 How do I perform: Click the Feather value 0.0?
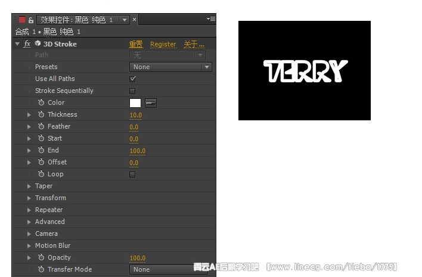pos(134,127)
